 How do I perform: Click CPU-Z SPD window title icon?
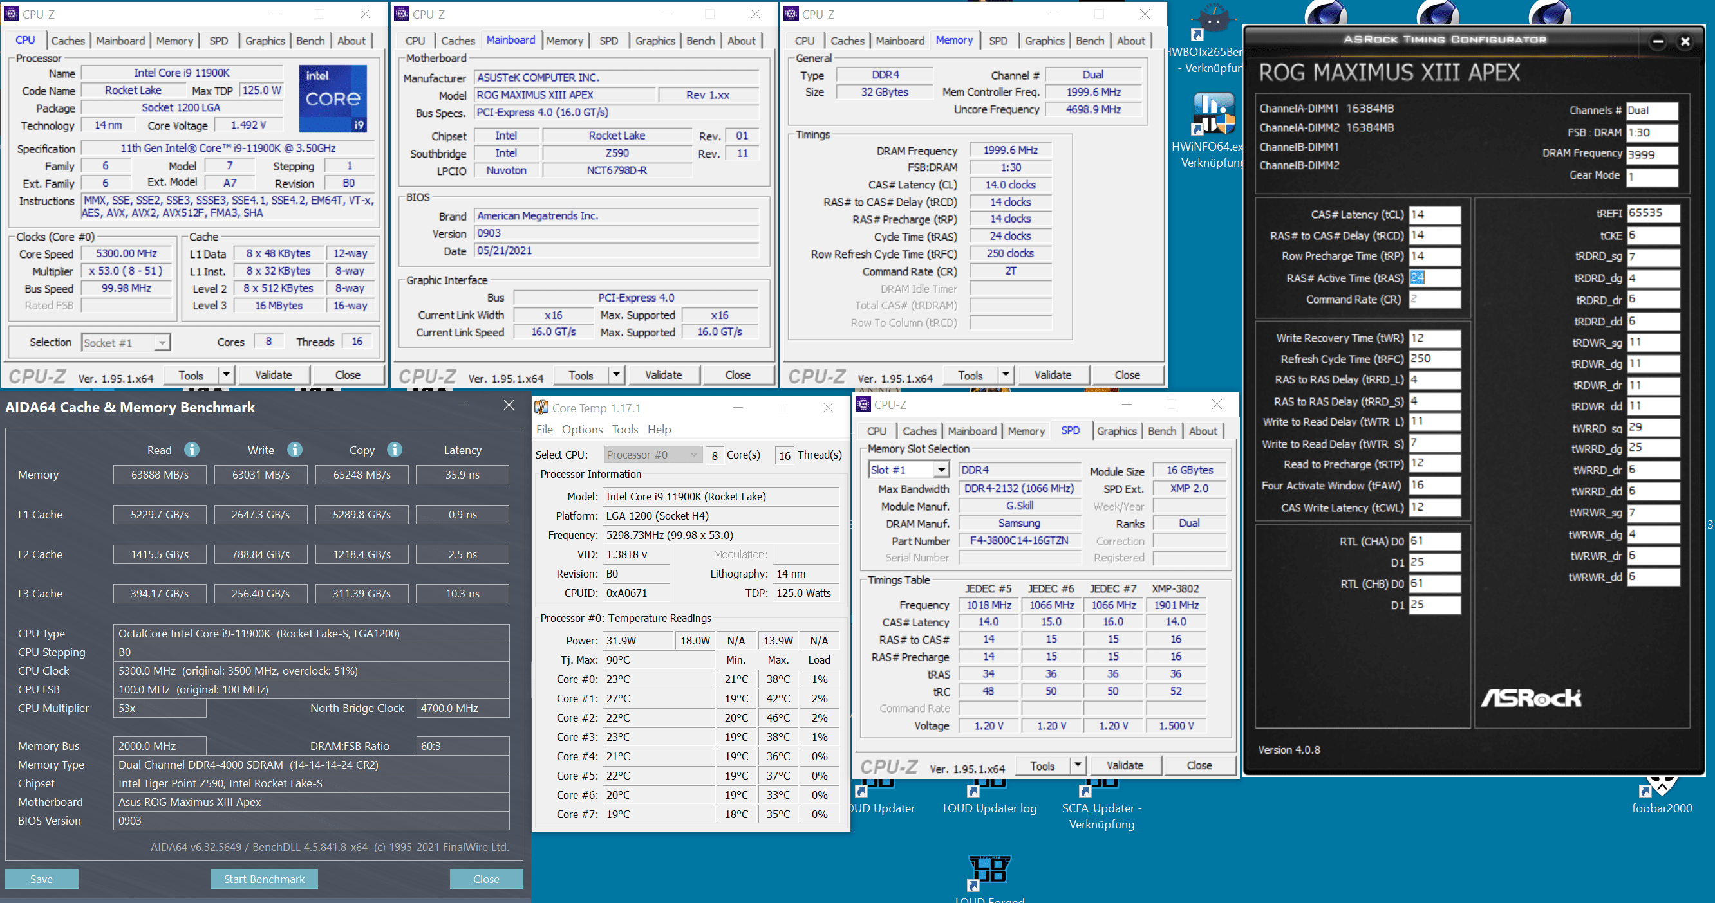(863, 405)
